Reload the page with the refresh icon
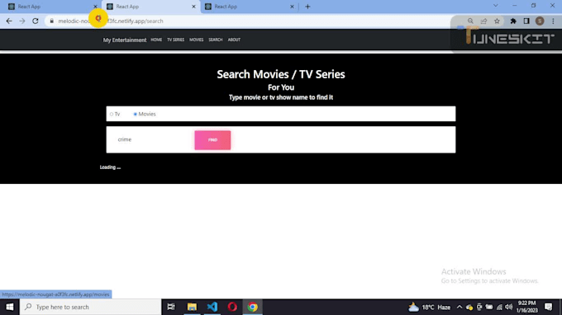Screen dimensions: 562x315 (x=35, y=21)
